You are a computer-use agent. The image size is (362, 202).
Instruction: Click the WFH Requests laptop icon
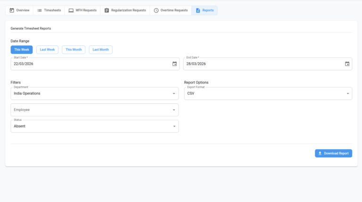click(x=71, y=10)
